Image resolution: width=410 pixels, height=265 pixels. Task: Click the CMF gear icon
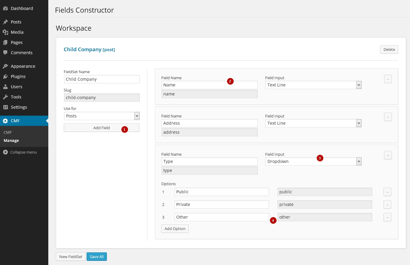(x=5, y=121)
